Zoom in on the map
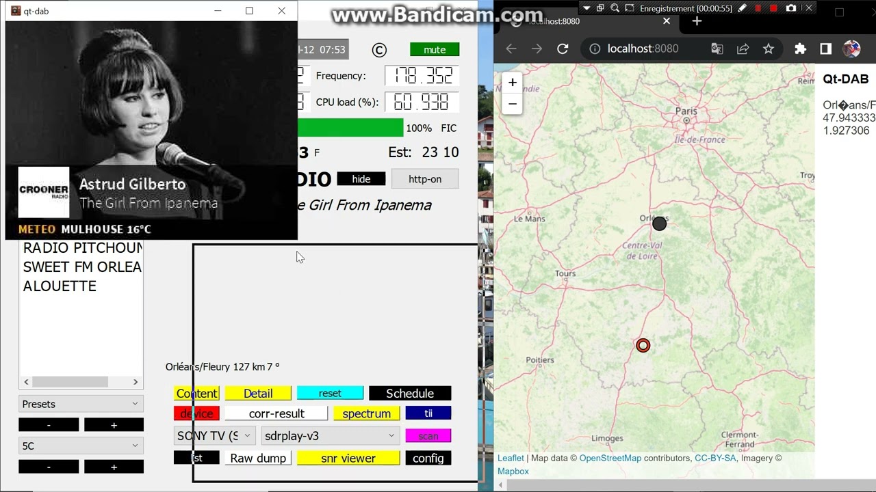Image resolution: width=876 pixels, height=492 pixels. 513,82
